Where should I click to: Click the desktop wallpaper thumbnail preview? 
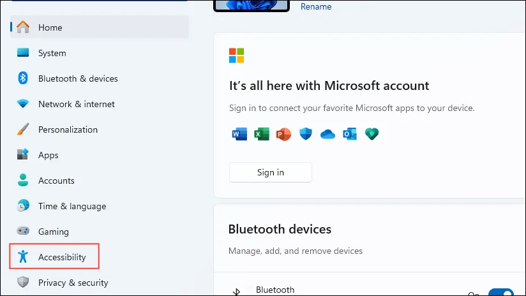click(252, 4)
